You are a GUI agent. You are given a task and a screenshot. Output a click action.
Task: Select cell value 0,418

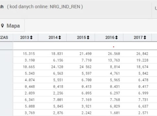(x=58, y=86)
